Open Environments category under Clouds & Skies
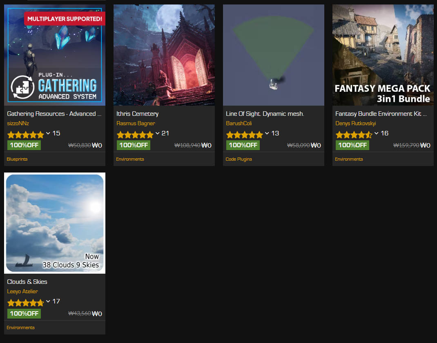The height and width of the screenshot is (343, 437). 20,328
